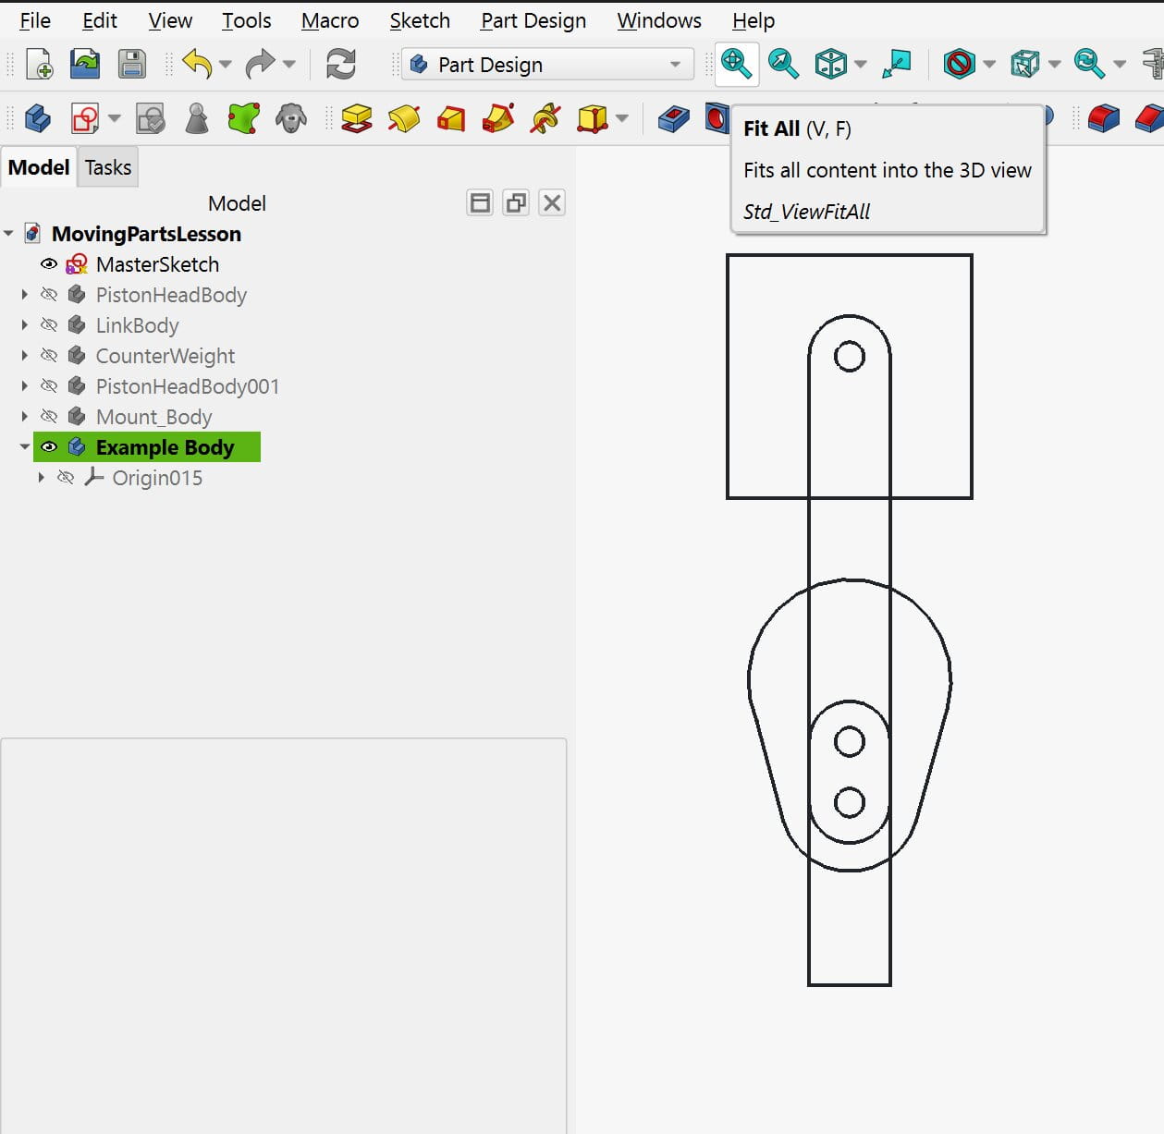Select the CounterWeight tree item
Viewport: 1164px width, 1134px height.
click(165, 356)
